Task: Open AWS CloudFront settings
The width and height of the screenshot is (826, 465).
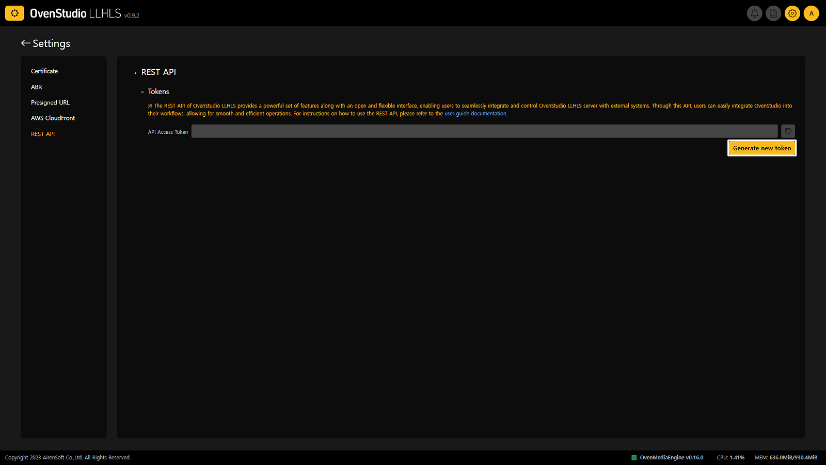Action: (x=53, y=118)
